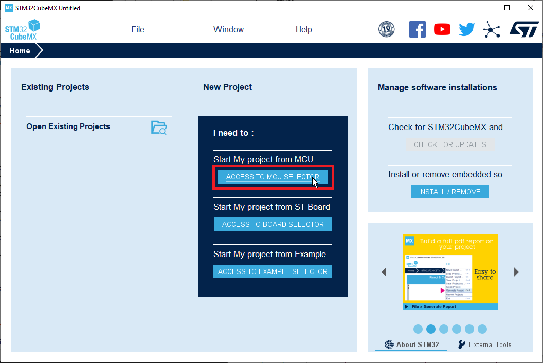Open the Window menu
This screenshot has width=543, height=363.
(x=228, y=29)
